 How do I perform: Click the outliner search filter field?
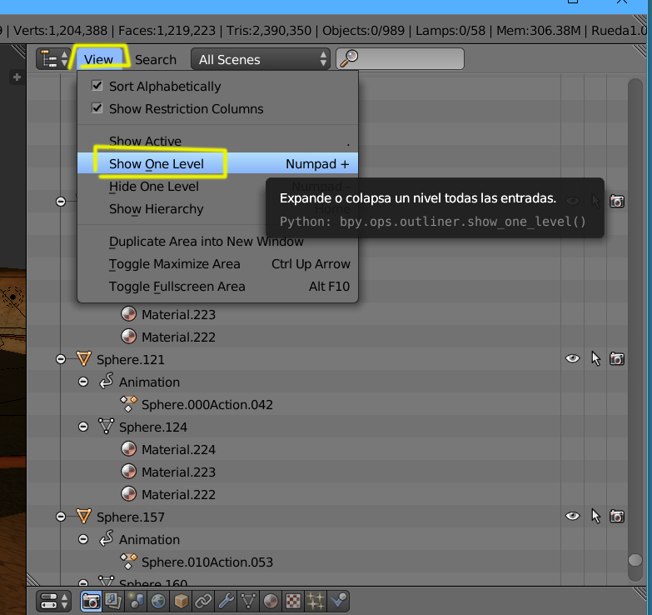pyautogui.click(x=400, y=58)
